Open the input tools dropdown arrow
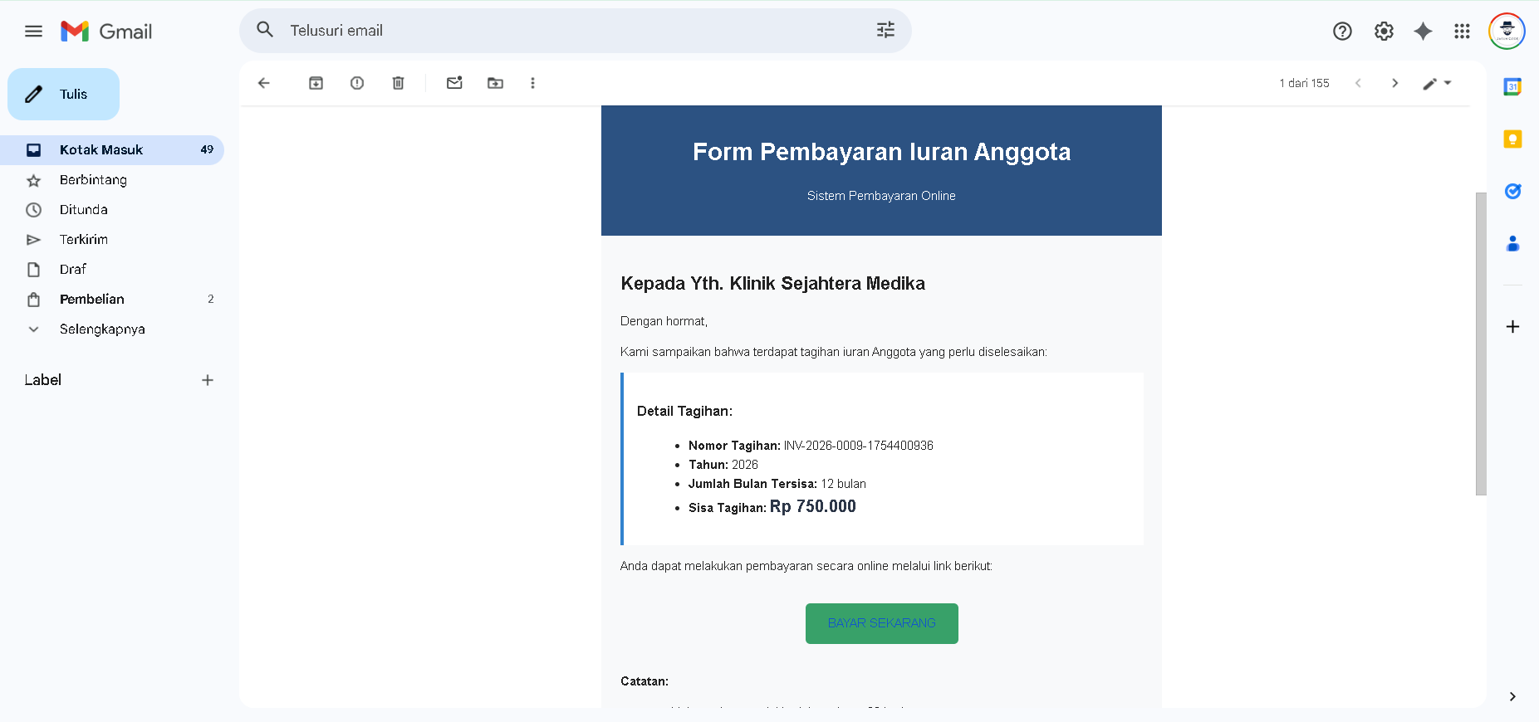The height and width of the screenshot is (722, 1539). tap(1448, 83)
